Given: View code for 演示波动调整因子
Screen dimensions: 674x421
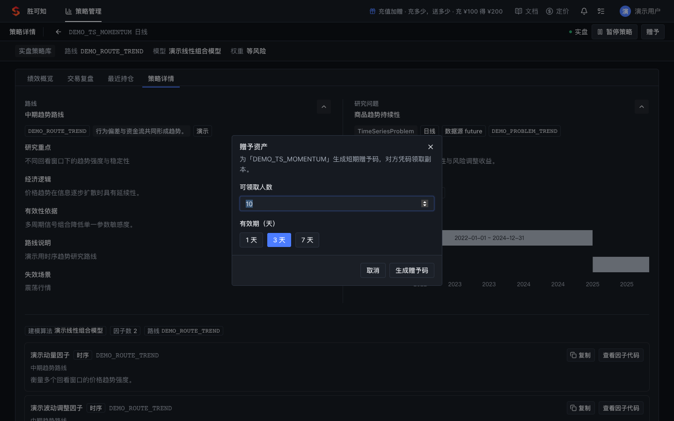Looking at the screenshot, I should (621, 408).
